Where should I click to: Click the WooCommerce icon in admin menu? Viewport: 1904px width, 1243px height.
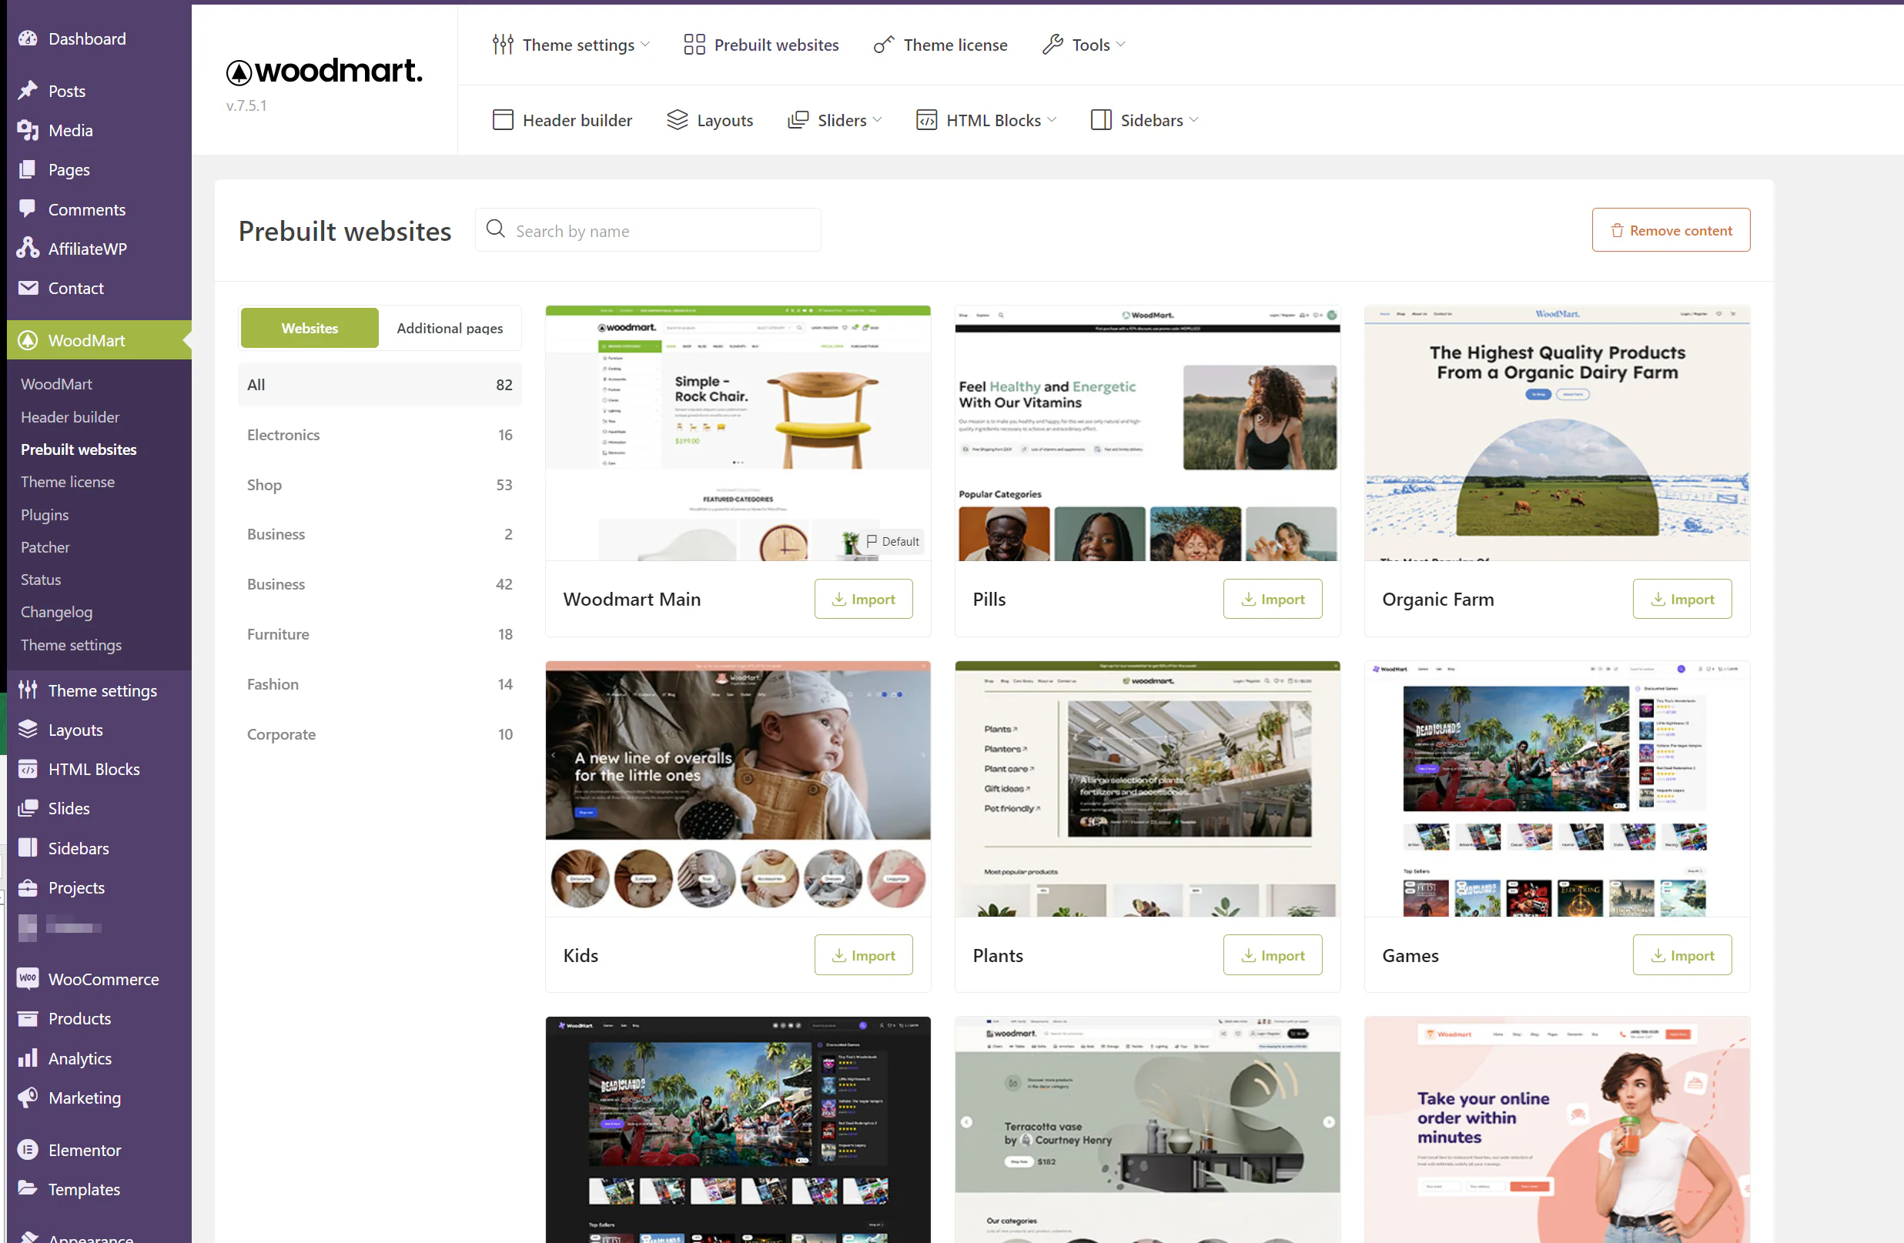(28, 978)
